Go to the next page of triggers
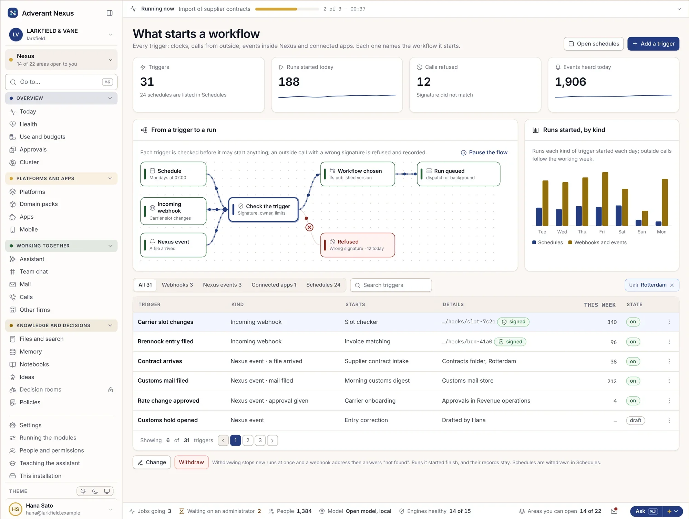Viewport: 689px width, 519px height. pos(272,440)
